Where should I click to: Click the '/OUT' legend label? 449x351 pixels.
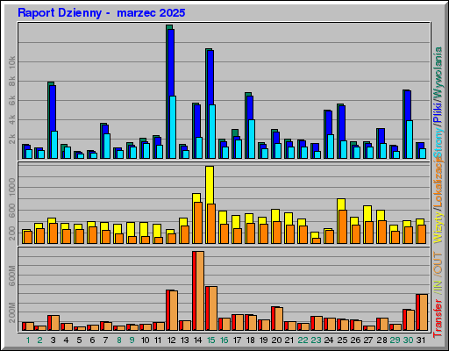pyautogui.click(x=438, y=263)
